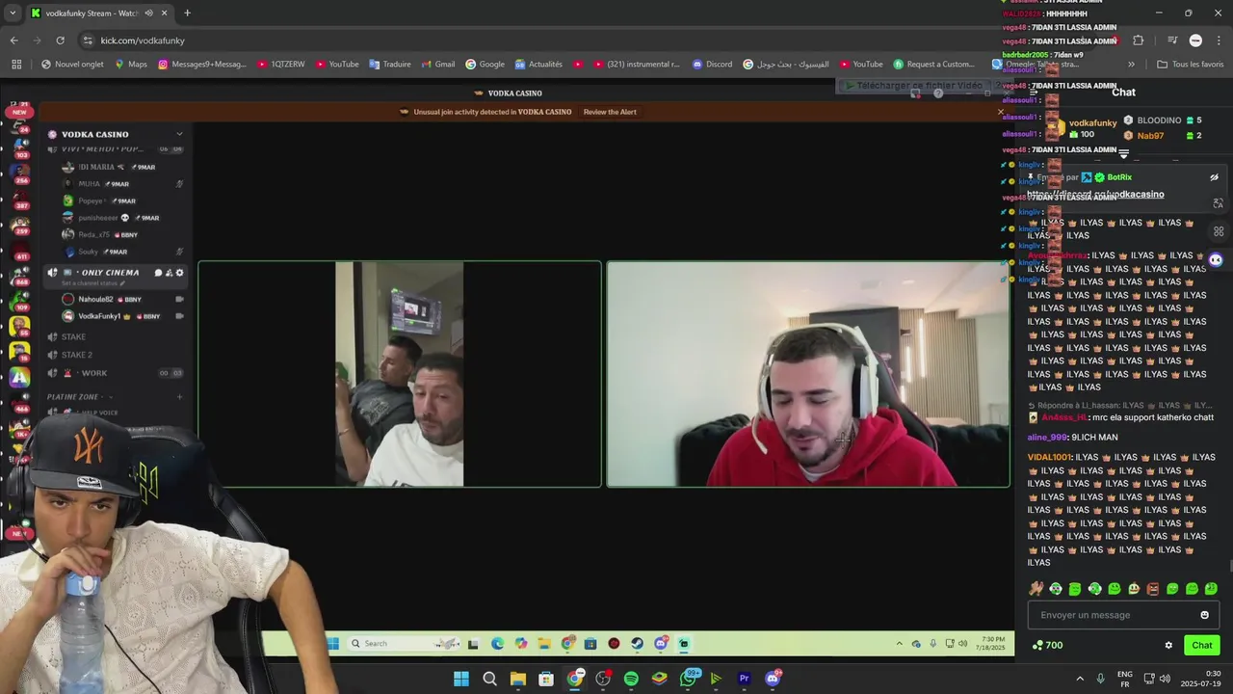Open the 700 channel points balance
This screenshot has height=694, width=1233.
pos(1047,646)
